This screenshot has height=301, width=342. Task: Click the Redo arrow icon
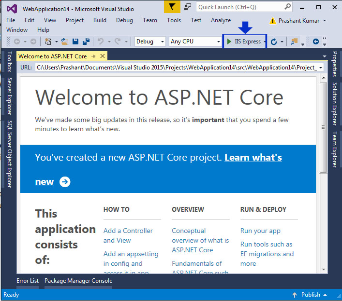118,41
